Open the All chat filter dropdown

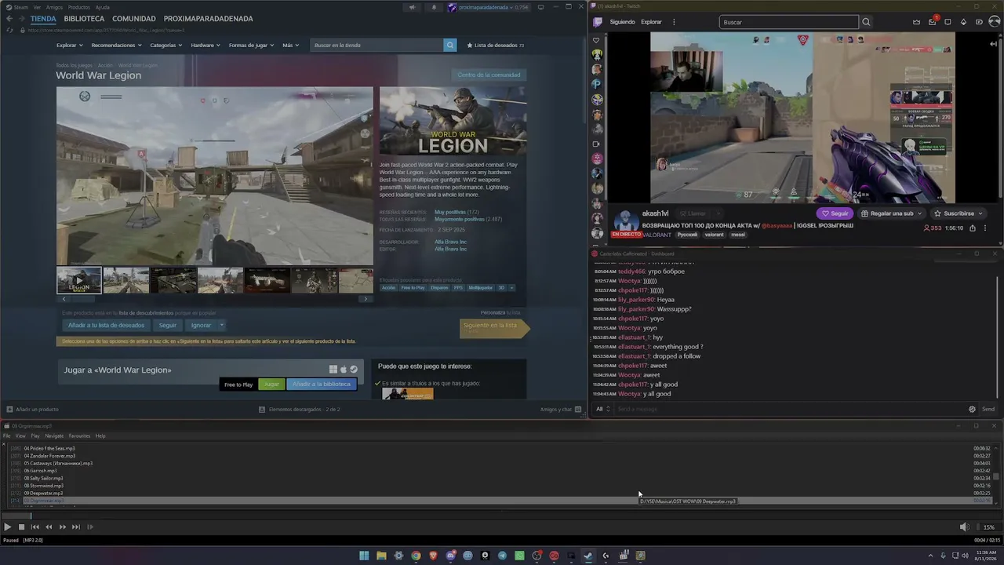click(x=602, y=409)
